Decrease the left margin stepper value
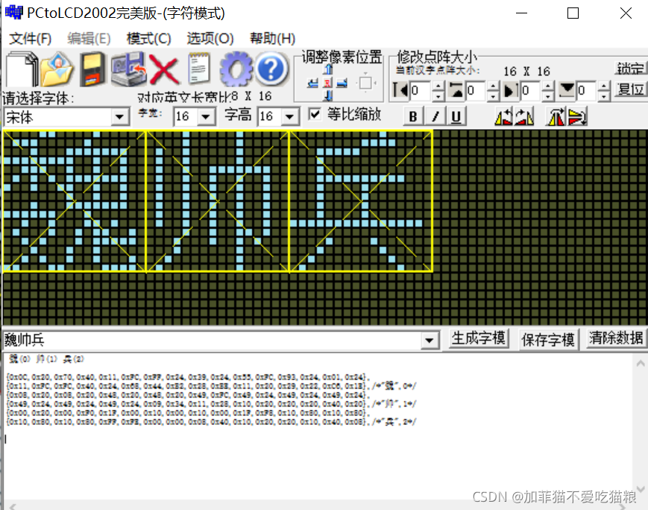 [x=438, y=96]
